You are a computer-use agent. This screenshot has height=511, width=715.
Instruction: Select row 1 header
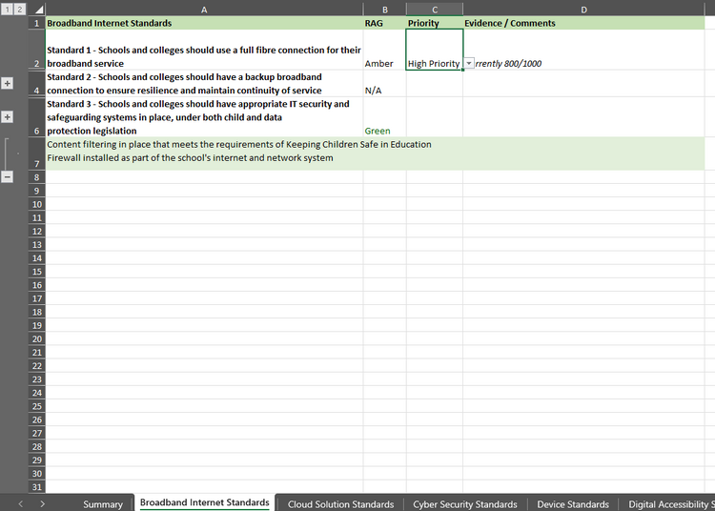36,23
